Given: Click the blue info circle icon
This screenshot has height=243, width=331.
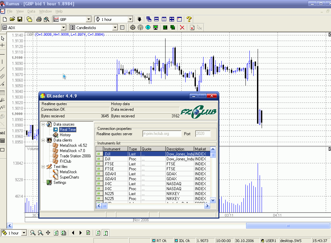Looking at the screenshot, I should [x=148, y=28].
